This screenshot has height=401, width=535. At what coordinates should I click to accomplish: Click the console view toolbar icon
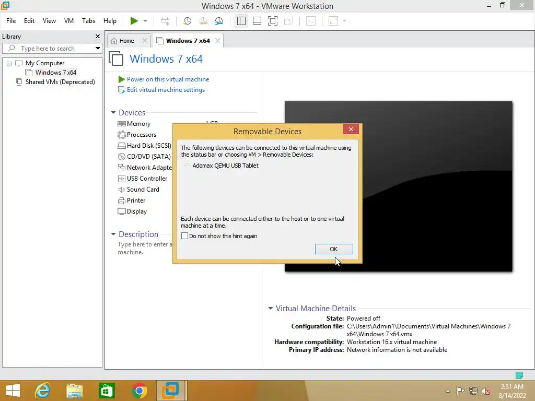click(x=311, y=21)
